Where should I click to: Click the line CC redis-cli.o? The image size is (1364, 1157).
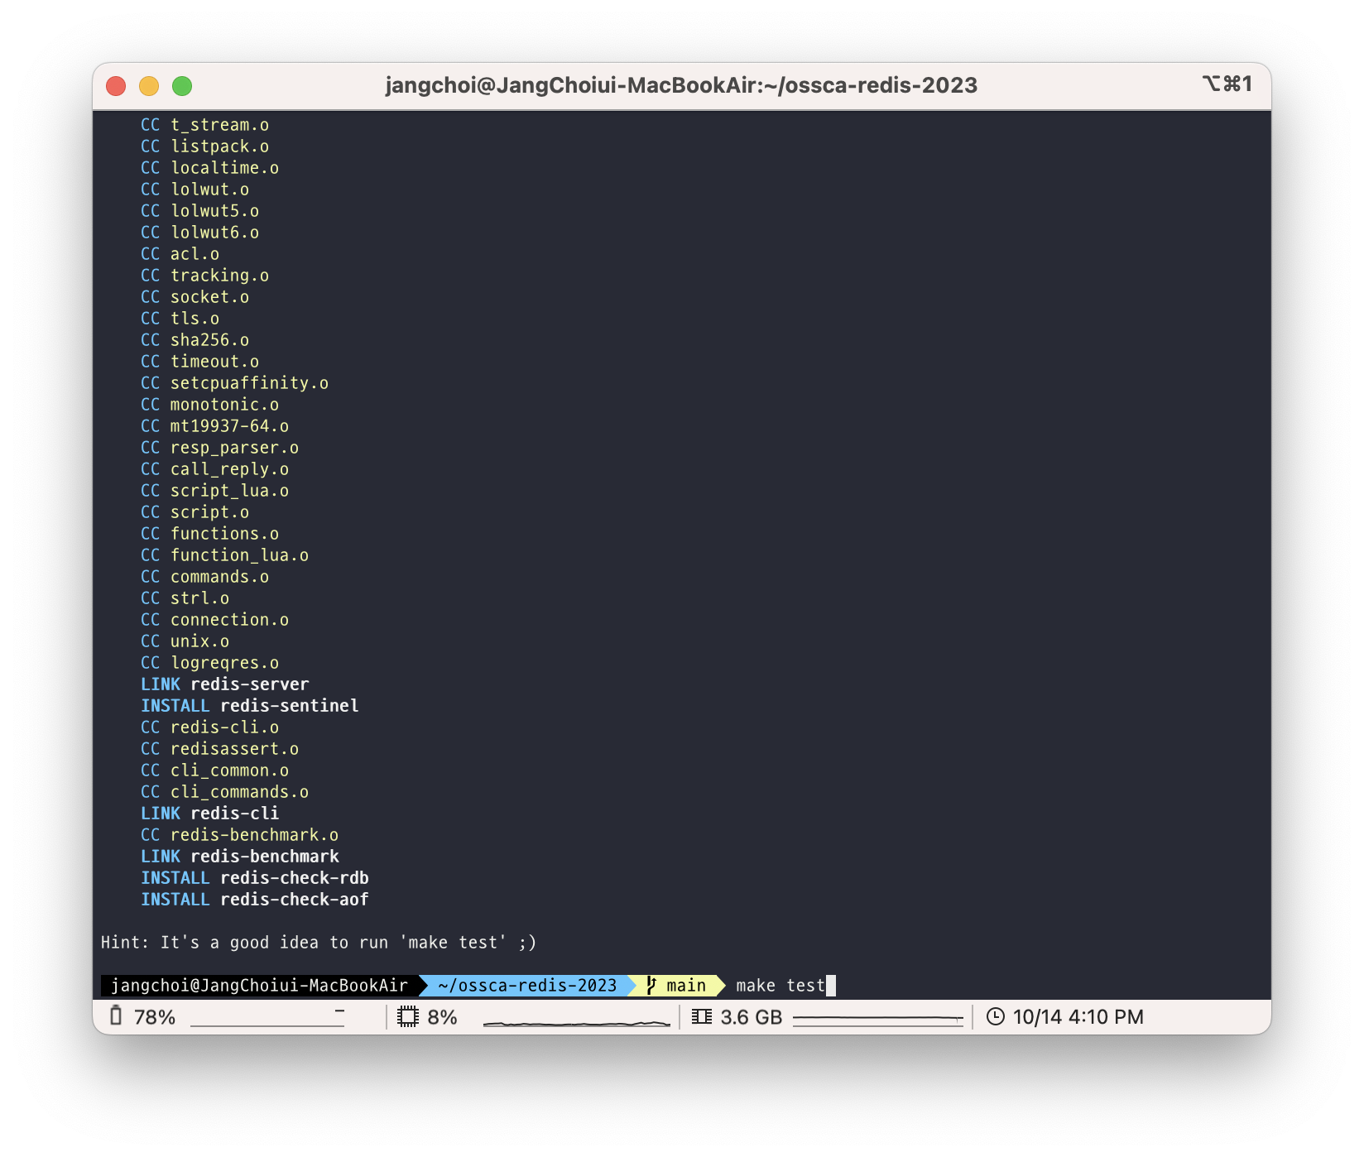210,727
